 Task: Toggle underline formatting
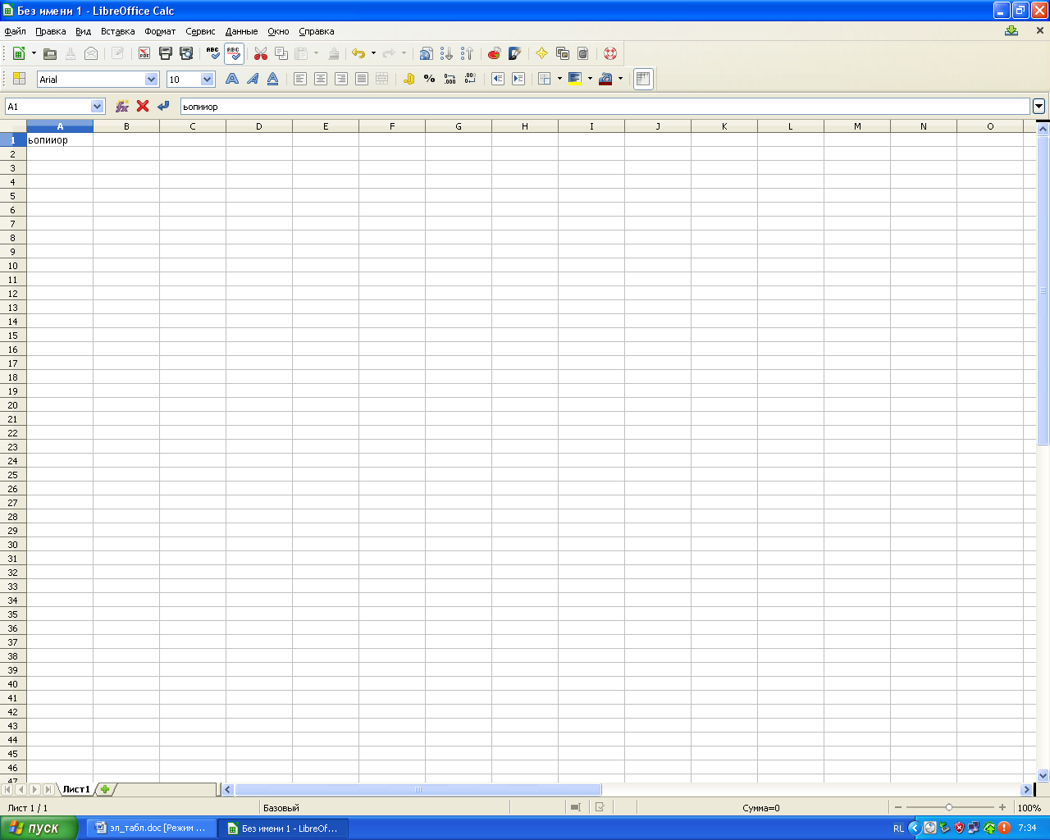tap(273, 79)
